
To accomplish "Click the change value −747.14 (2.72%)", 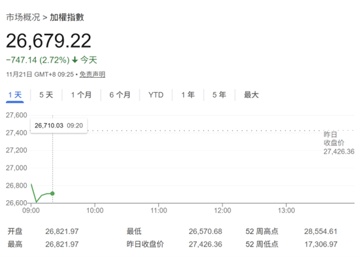I will (x=38, y=60).
